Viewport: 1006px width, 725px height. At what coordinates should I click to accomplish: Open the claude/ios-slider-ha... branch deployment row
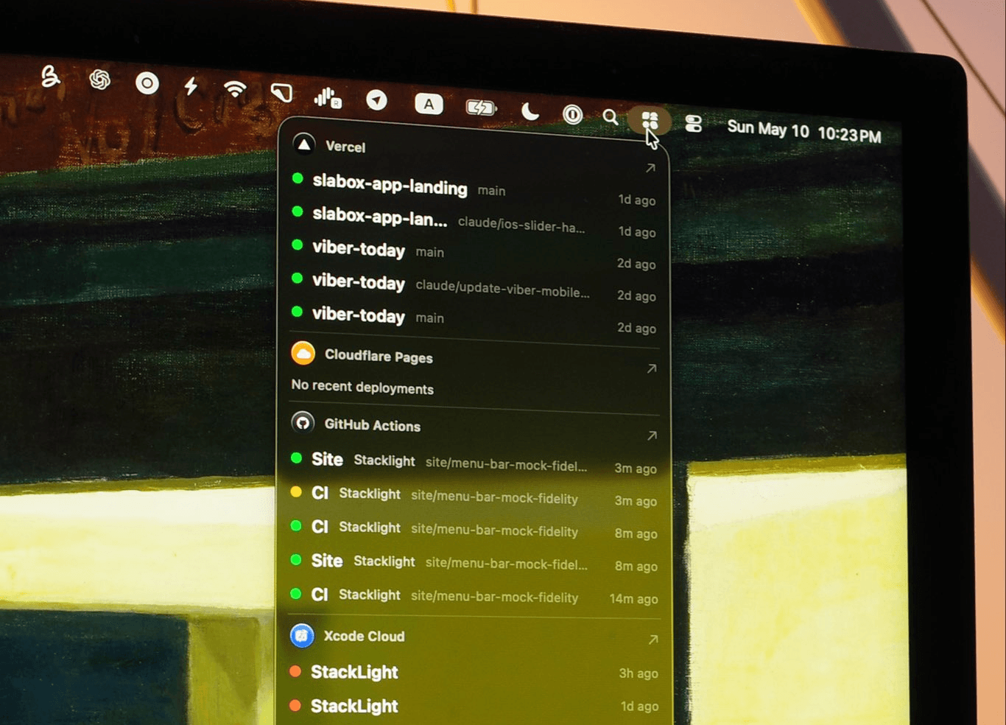coord(474,222)
